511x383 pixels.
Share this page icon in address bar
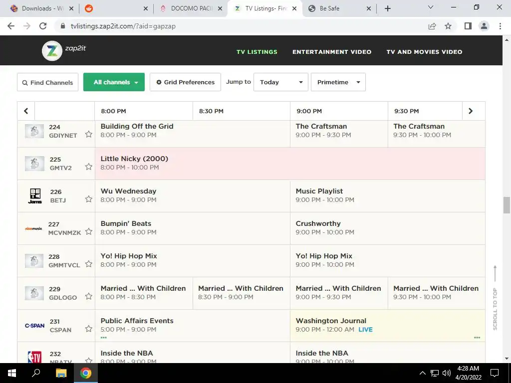coord(432,26)
